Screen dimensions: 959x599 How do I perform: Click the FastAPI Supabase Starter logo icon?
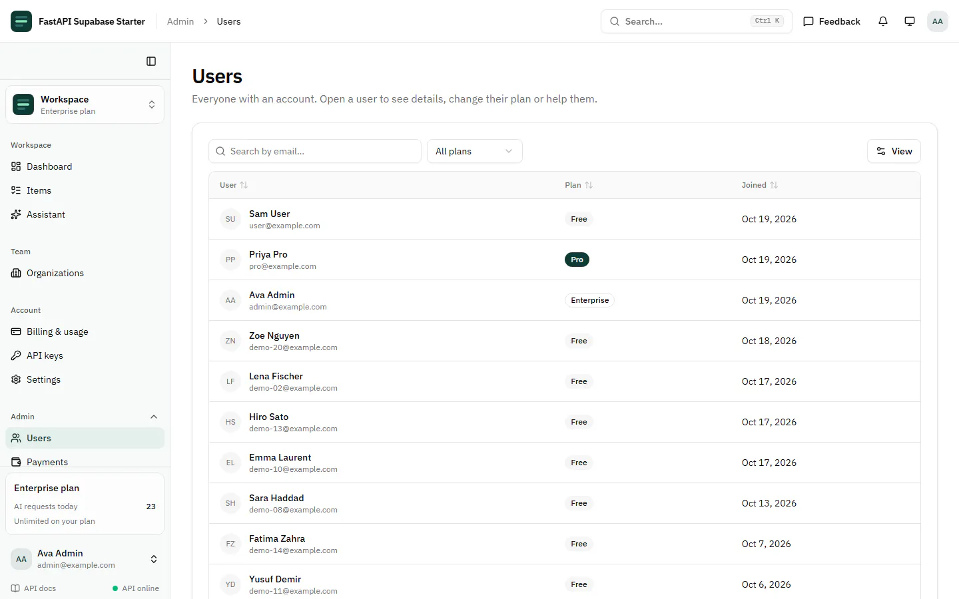pyautogui.click(x=21, y=21)
